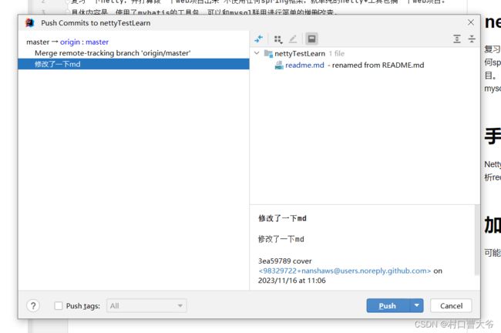Click the 2023/11/16 at 11:06 date text
The image size is (501, 333).
point(291,281)
